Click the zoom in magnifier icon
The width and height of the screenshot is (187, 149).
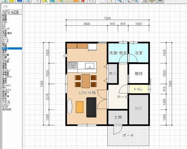[x=119, y=1]
